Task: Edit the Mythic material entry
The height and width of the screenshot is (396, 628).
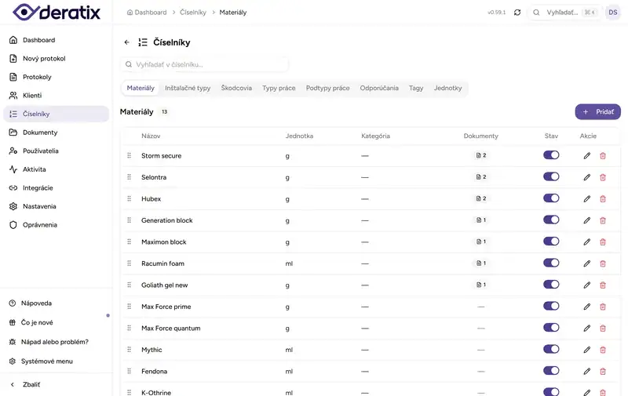Action: [586, 350]
